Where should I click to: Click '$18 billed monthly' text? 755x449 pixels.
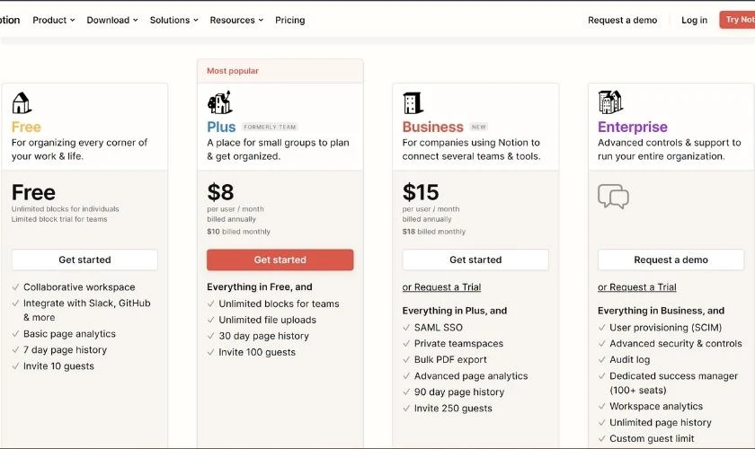[x=434, y=232]
